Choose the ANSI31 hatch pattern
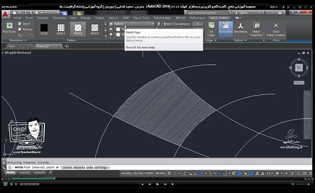The image size is (315, 193). pos(78,30)
